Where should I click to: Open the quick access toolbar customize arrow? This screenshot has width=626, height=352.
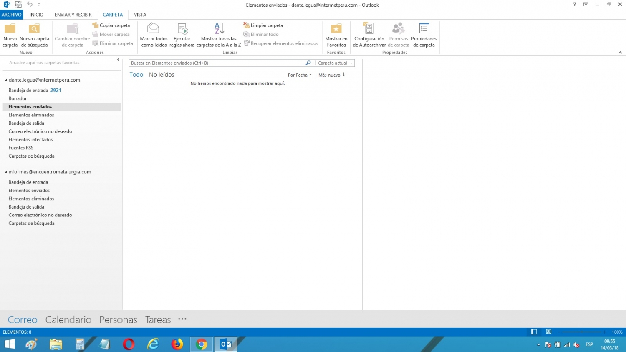(39, 5)
